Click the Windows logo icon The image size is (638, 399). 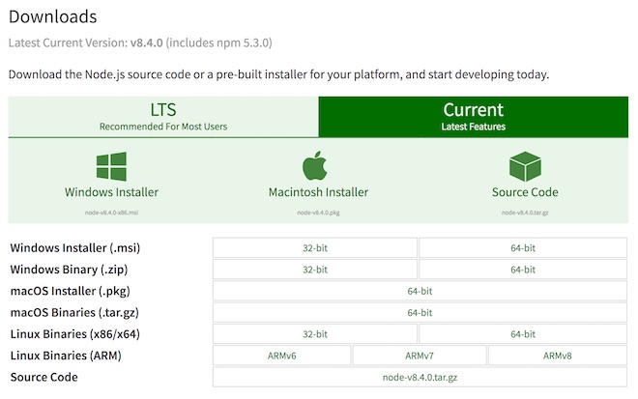pyautogui.click(x=111, y=164)
